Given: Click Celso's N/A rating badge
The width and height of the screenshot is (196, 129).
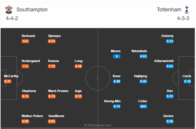Looking at the screenshot, I should coord(143,106).
